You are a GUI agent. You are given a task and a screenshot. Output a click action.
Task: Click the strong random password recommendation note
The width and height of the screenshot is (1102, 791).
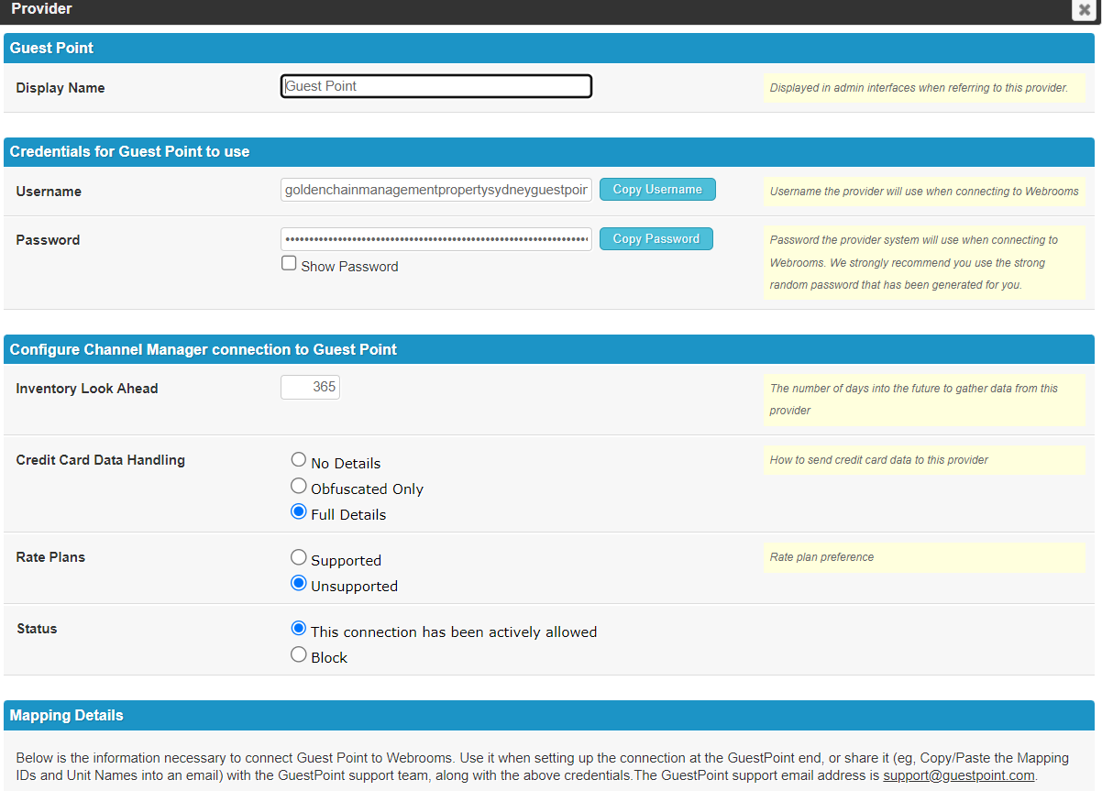(924, 262)
